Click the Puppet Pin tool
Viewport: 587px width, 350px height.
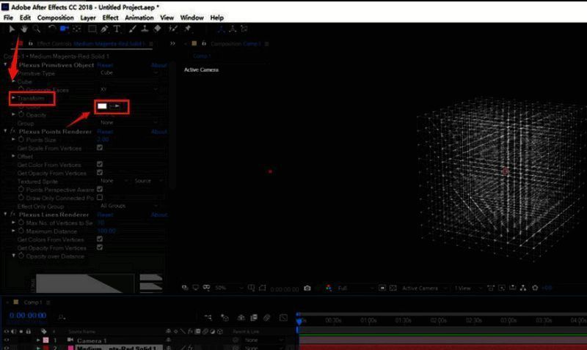coord(188,29)
